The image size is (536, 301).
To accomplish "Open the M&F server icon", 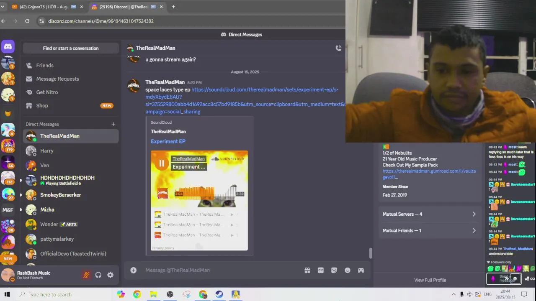I will [8, 210].
